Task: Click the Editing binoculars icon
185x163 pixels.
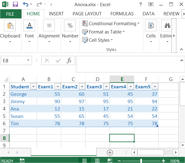Action: click(167, 25)
